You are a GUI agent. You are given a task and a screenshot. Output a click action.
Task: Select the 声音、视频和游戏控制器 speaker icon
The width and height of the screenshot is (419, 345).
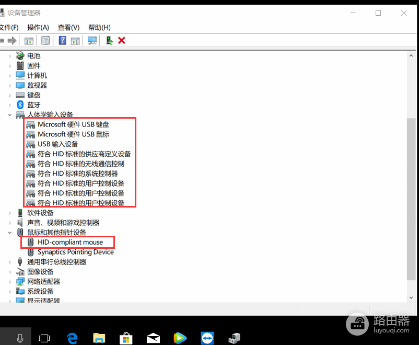click(20, 223)
